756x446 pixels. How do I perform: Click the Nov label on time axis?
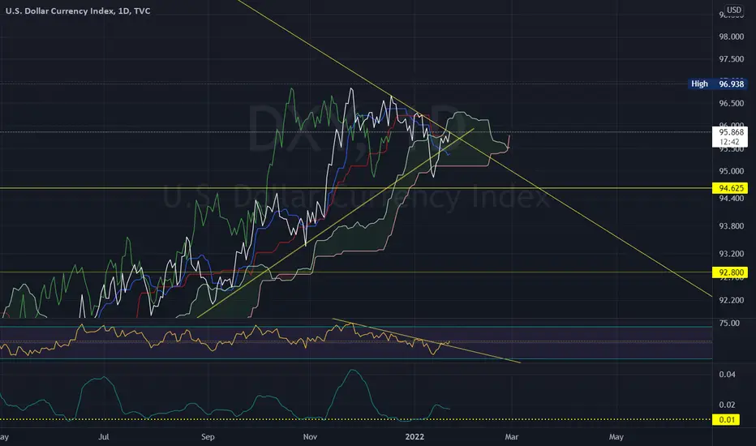pos(310,437)
